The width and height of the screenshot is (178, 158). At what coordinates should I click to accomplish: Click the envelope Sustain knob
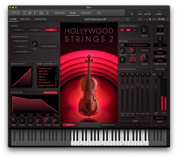point(47,120)
